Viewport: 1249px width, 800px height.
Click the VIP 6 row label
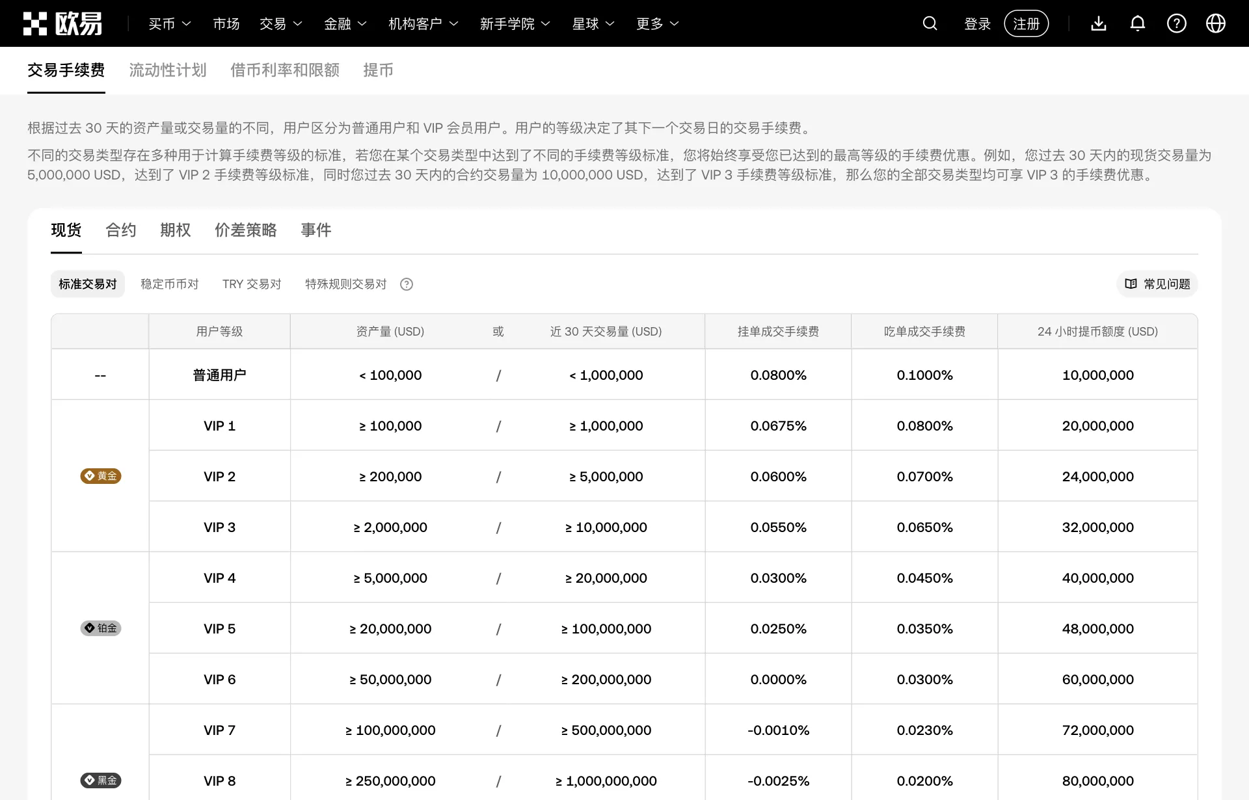coord(220,680)
